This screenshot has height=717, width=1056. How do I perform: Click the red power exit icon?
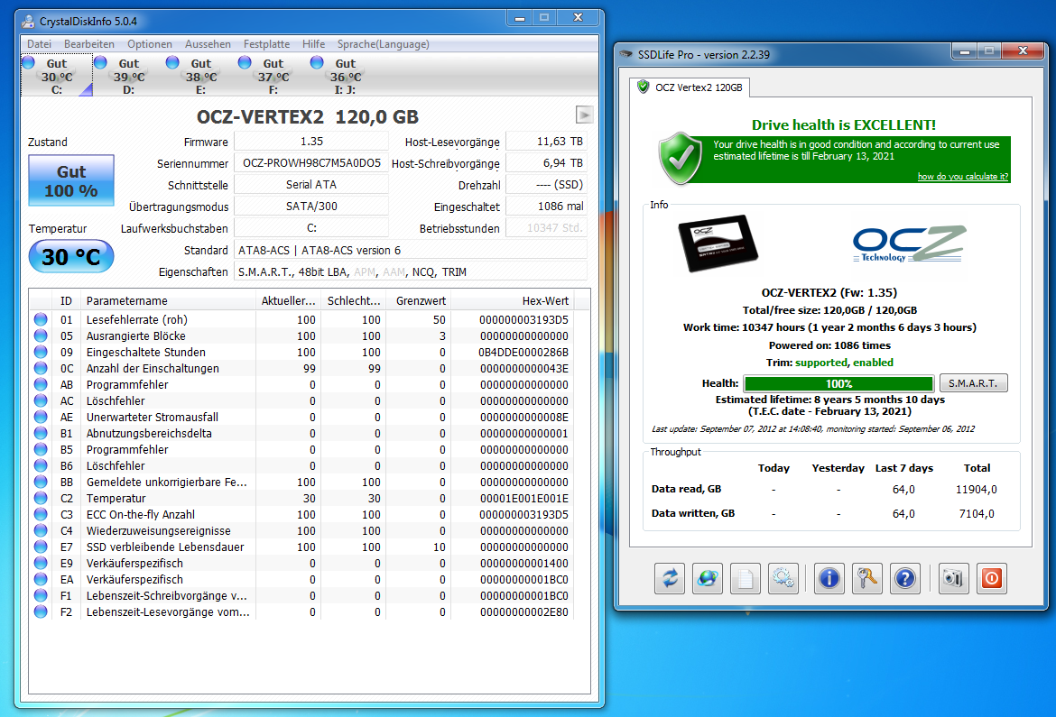[x=991, y=578]
